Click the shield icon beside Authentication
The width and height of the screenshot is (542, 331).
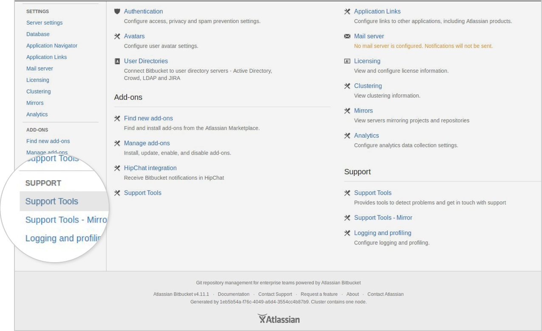(117, 11)
